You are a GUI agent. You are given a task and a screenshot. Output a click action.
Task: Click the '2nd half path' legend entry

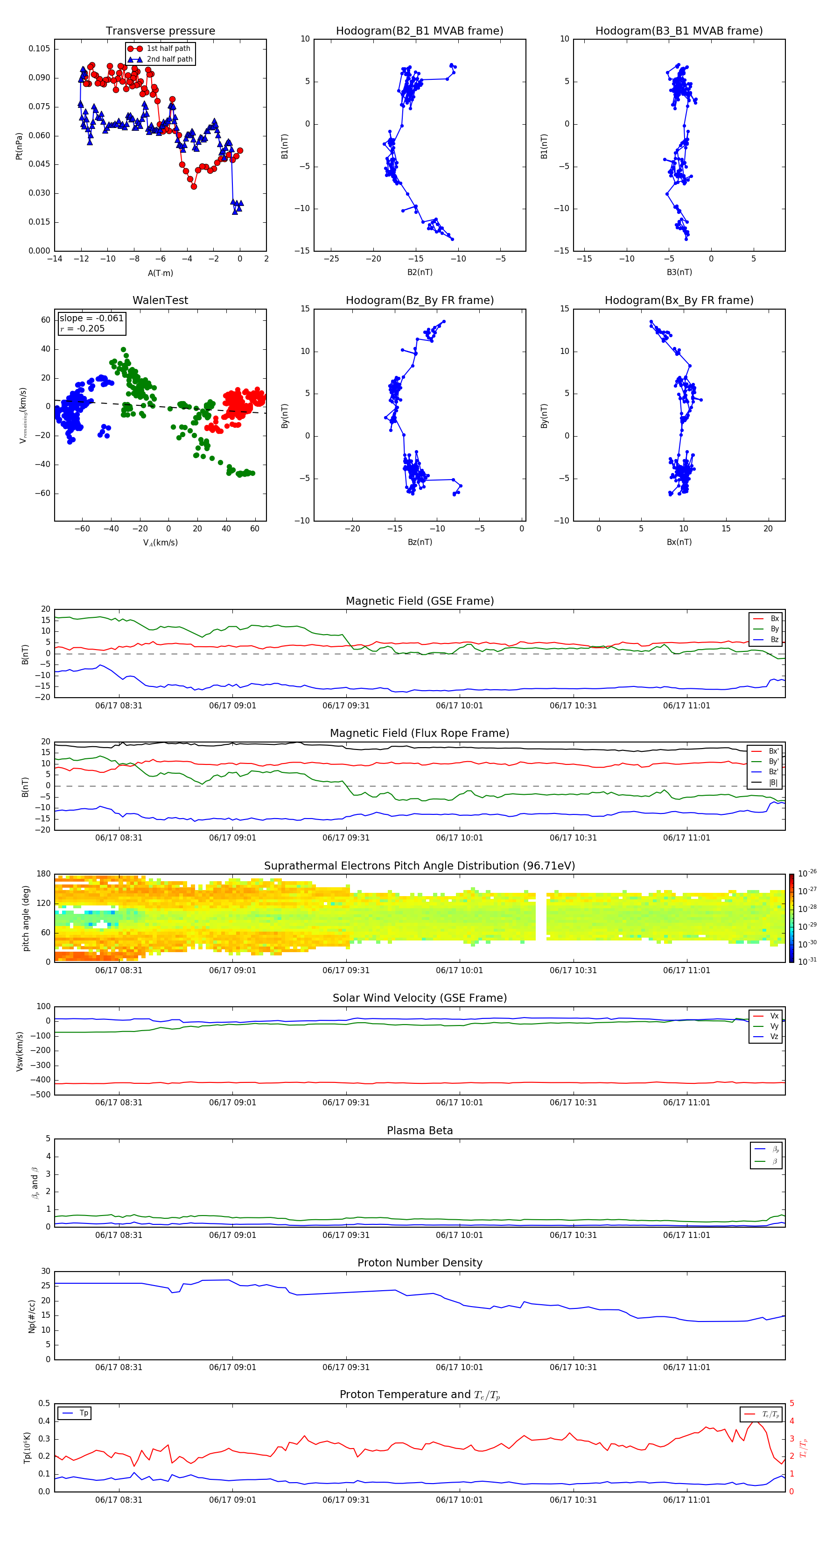pyautogui.click(x=160, y=59)
